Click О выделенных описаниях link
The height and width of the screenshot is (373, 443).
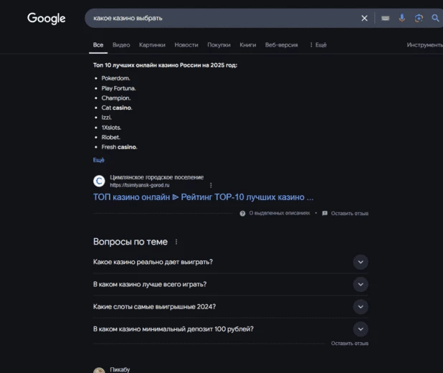pos(280,213)
